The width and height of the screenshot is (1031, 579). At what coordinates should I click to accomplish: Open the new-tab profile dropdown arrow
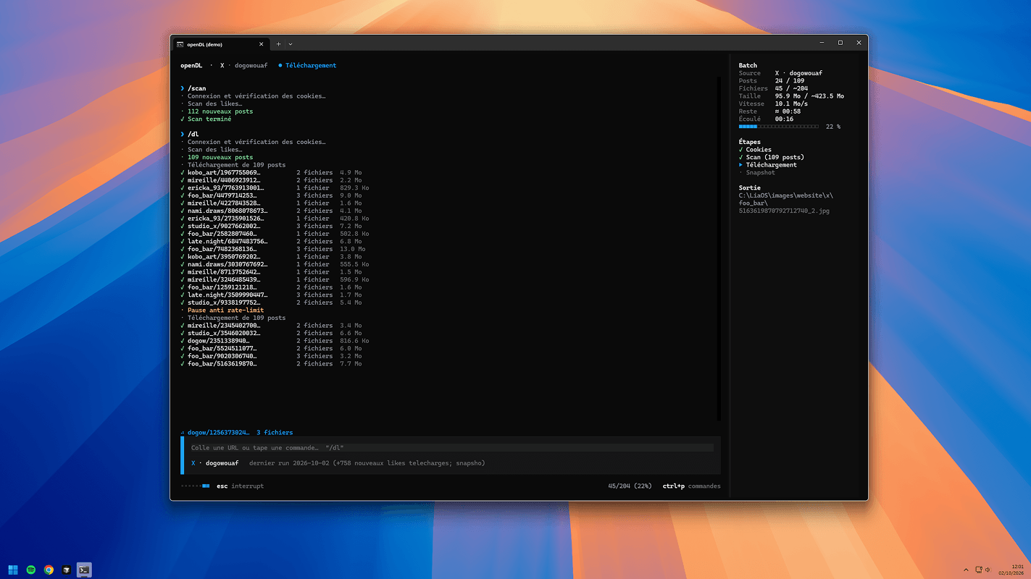[x=291, y=44]
